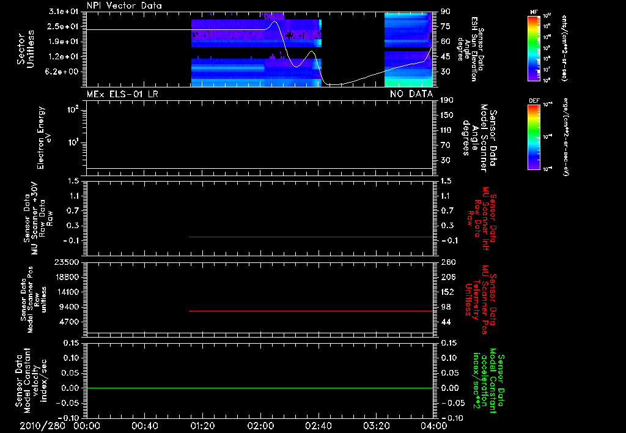This screenshot has width=626, height=433.
Task: Select the "Model Scanner Pos" left axis label
Action: (30, 300)
